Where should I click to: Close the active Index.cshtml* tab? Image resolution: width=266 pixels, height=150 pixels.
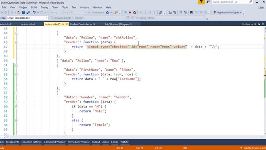click(x=66, y=24)
